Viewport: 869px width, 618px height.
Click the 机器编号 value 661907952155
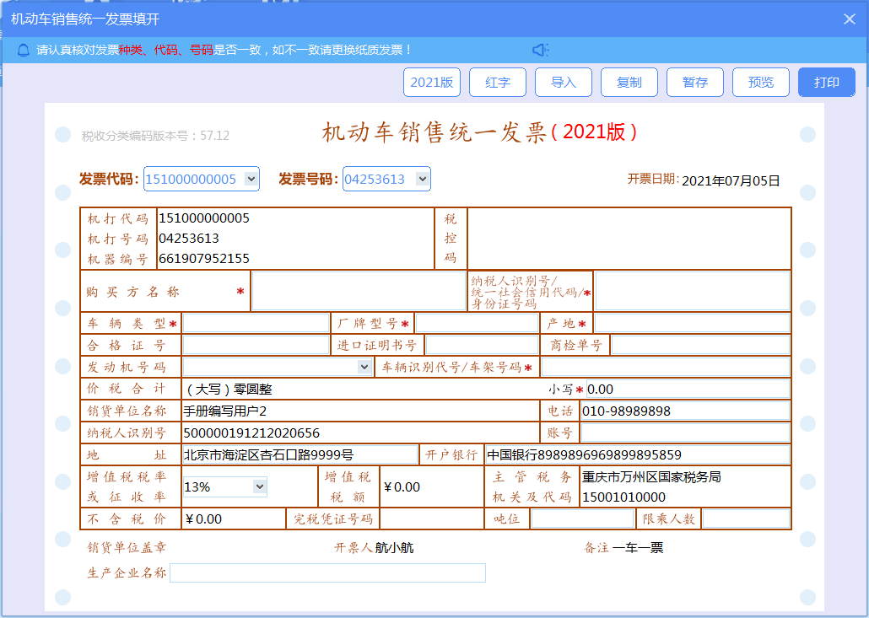[204, 259]
